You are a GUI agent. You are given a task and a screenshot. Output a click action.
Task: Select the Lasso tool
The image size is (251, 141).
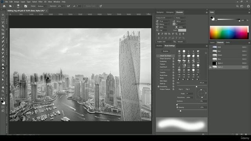(x=3, y=22)
